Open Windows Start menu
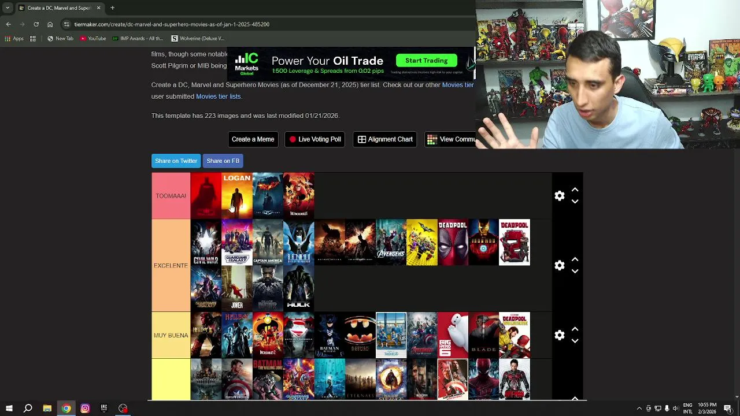Screen dimensions: 740x416 click(9, 408)
